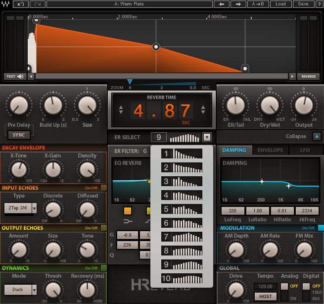Toggle Modulation On/Off
Image resolution: width=324 pixels, height=304 pixels.
(x=321, y=228)
